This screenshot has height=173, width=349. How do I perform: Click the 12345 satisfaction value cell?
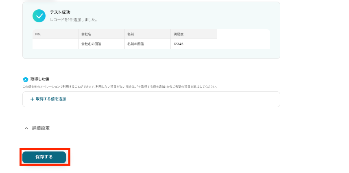(x=178, y=44)
